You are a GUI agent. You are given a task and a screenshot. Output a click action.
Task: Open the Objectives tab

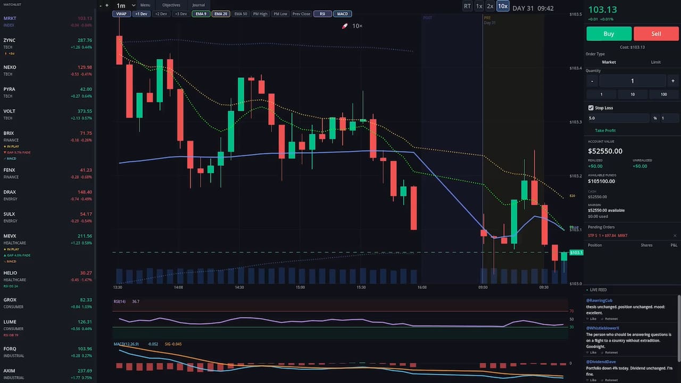tap(171, 5)
